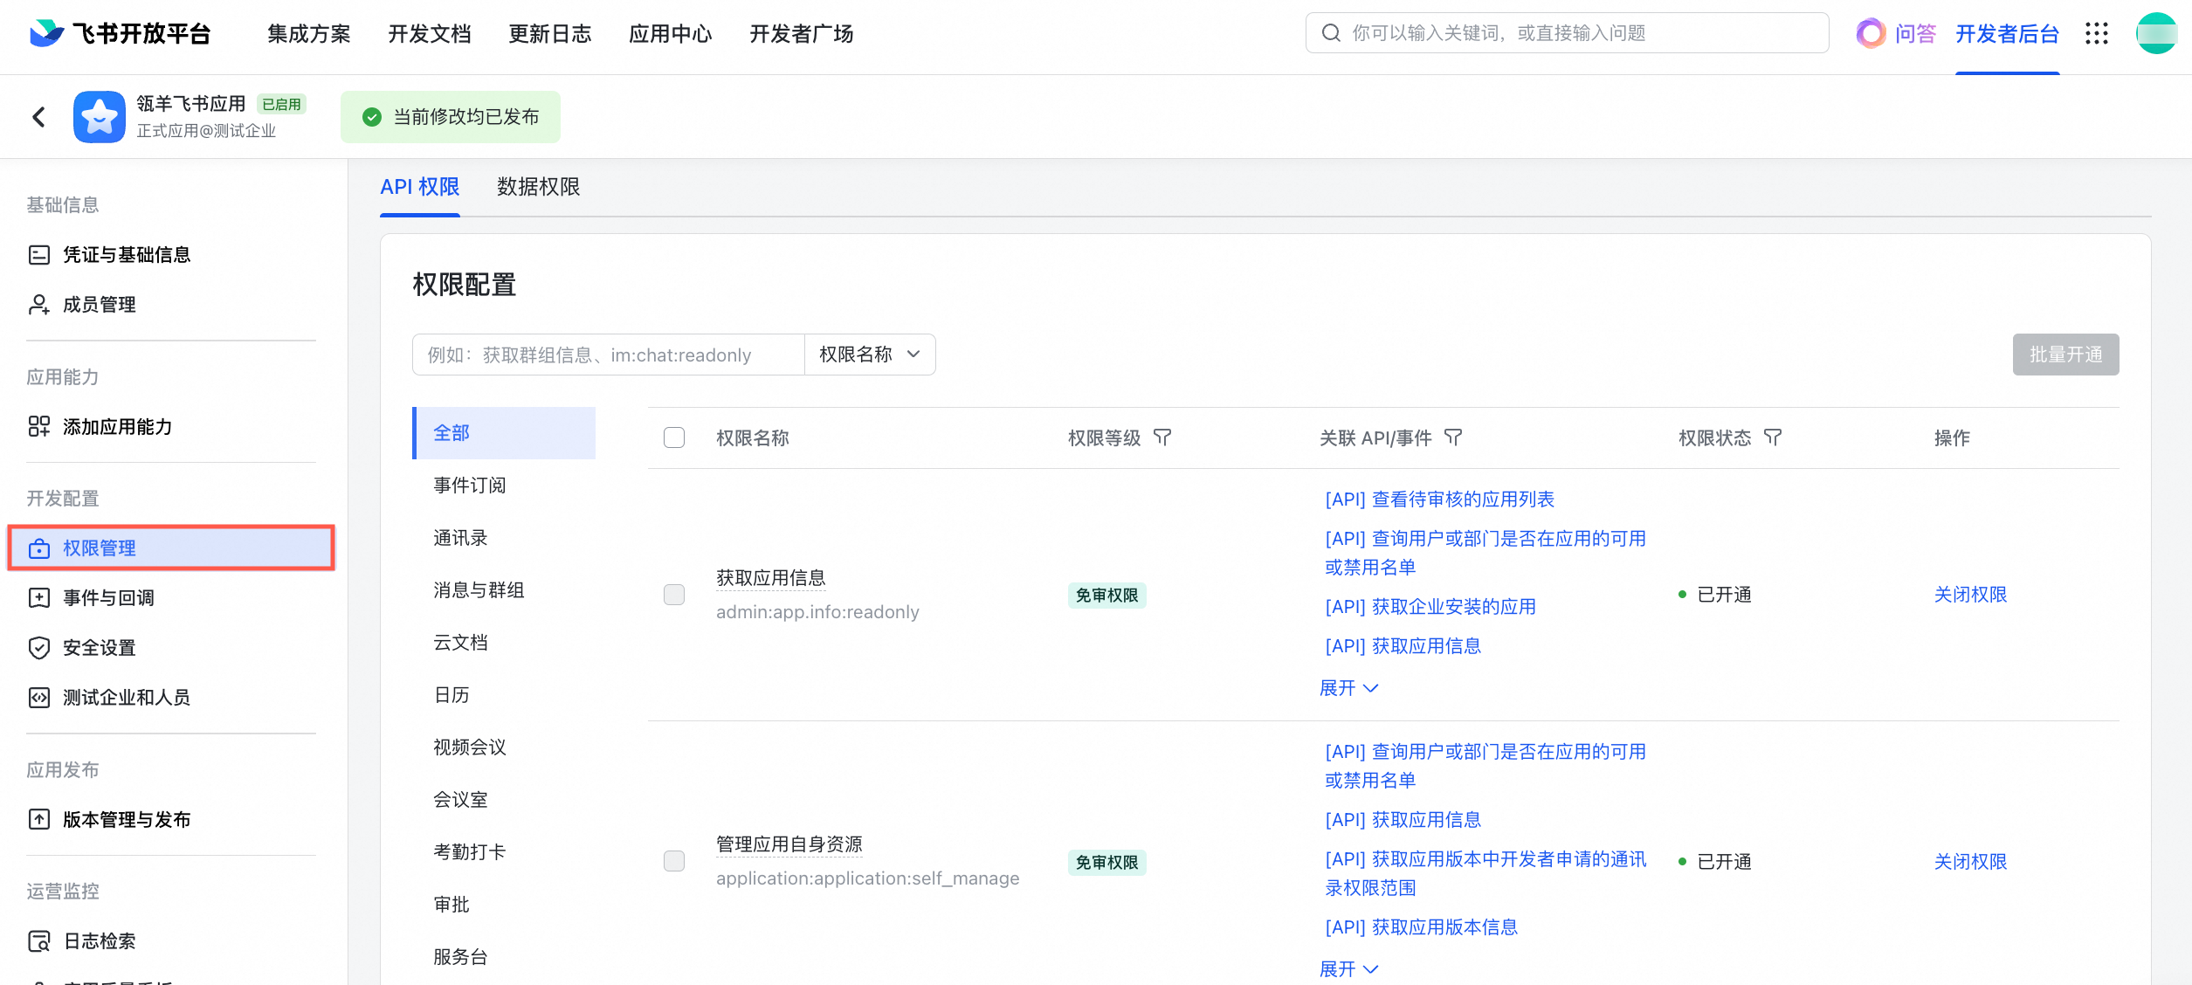This screenshot has height=985, width=2192.
Task: Click the 权限状态 filter icon
Action: [x=1773, y=437]
